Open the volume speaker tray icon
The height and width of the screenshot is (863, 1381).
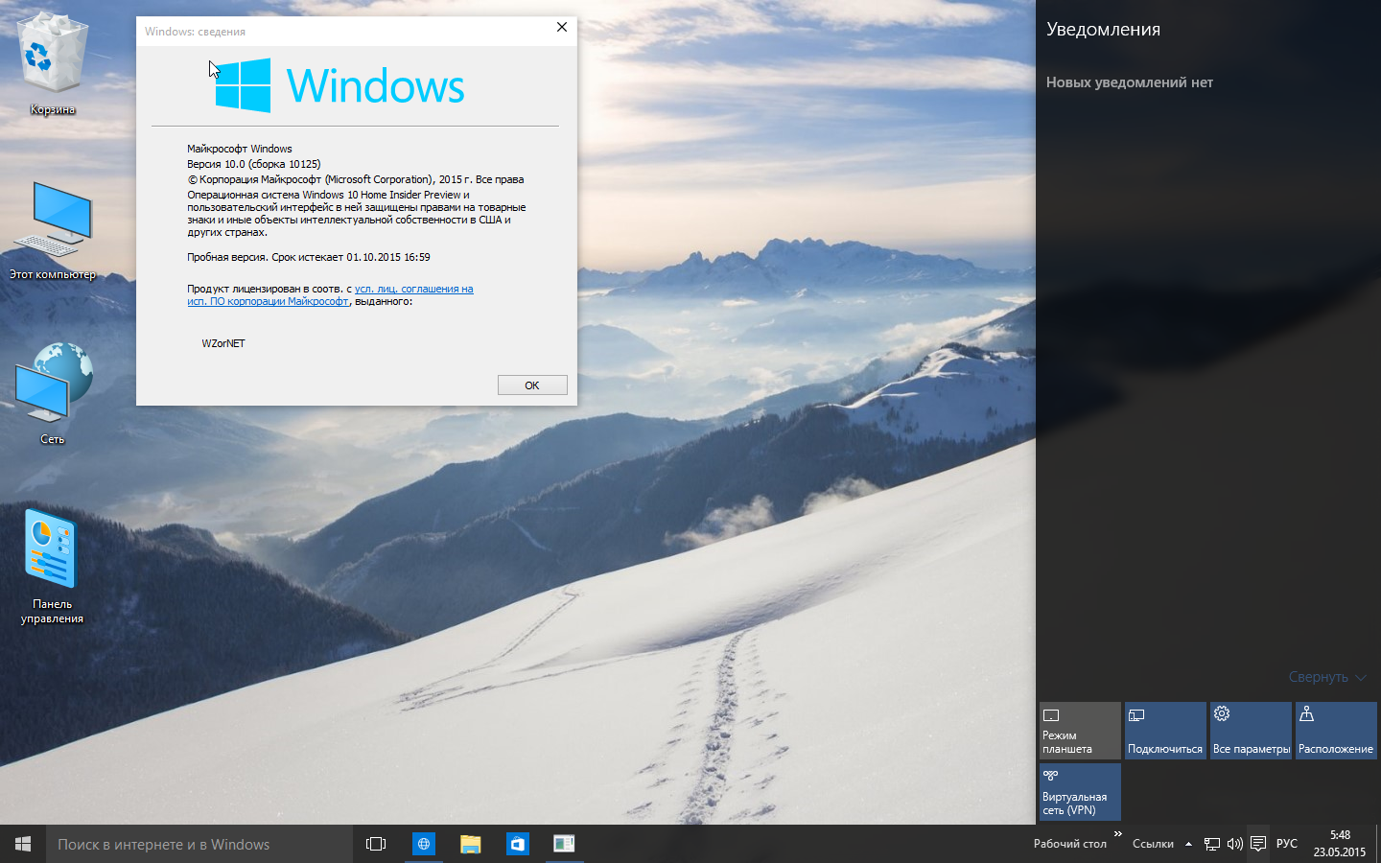tap(1234, 845)
